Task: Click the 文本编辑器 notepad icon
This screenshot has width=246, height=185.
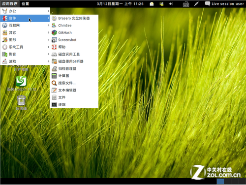Action: (x=54, y=90)
